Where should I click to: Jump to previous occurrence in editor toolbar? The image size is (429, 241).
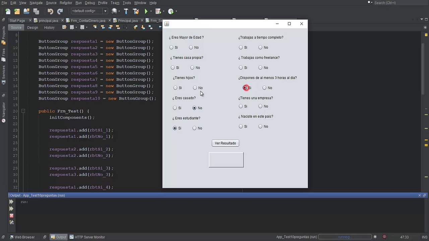(103, 27)
